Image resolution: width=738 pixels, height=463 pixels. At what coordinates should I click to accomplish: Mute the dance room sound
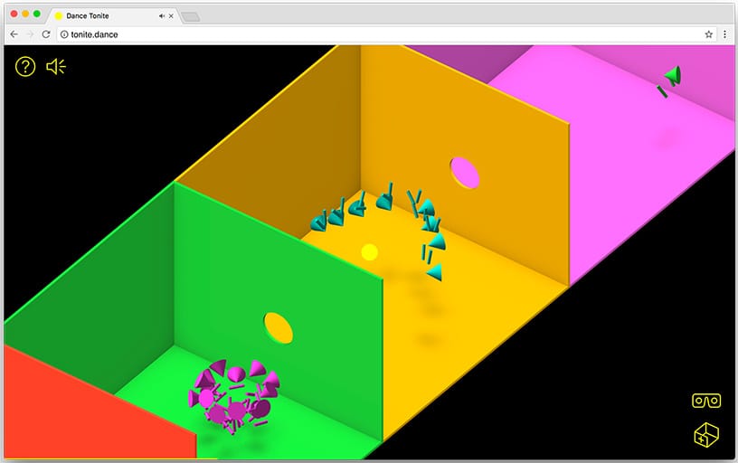pyautogui.click(x=56, y=66)
